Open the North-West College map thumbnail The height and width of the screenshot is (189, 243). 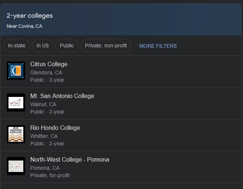16,166
